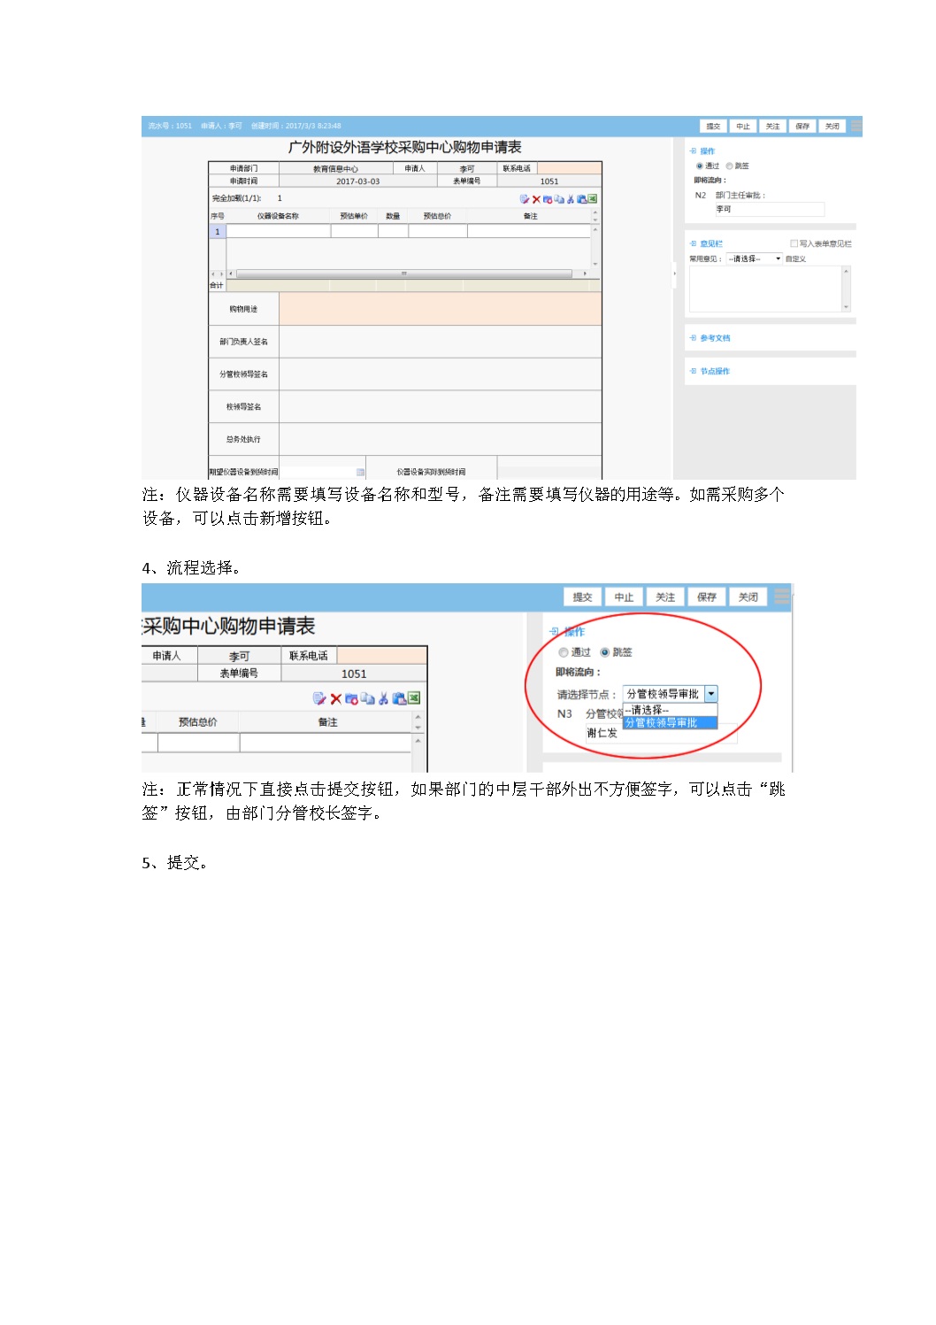Open the calendar picker for 期望仪器设备到货时间
936x1325 pixels.
pyautogui.click(x=360, y=473)
